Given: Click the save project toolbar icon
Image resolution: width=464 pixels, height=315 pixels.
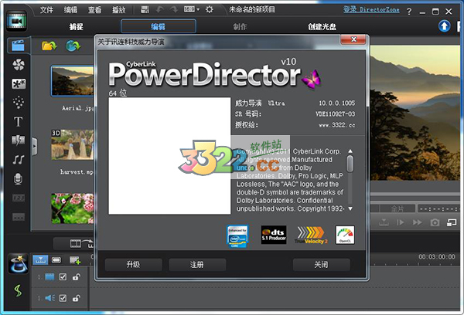Looking at the screenshot, I should click(x=145, y=9).
